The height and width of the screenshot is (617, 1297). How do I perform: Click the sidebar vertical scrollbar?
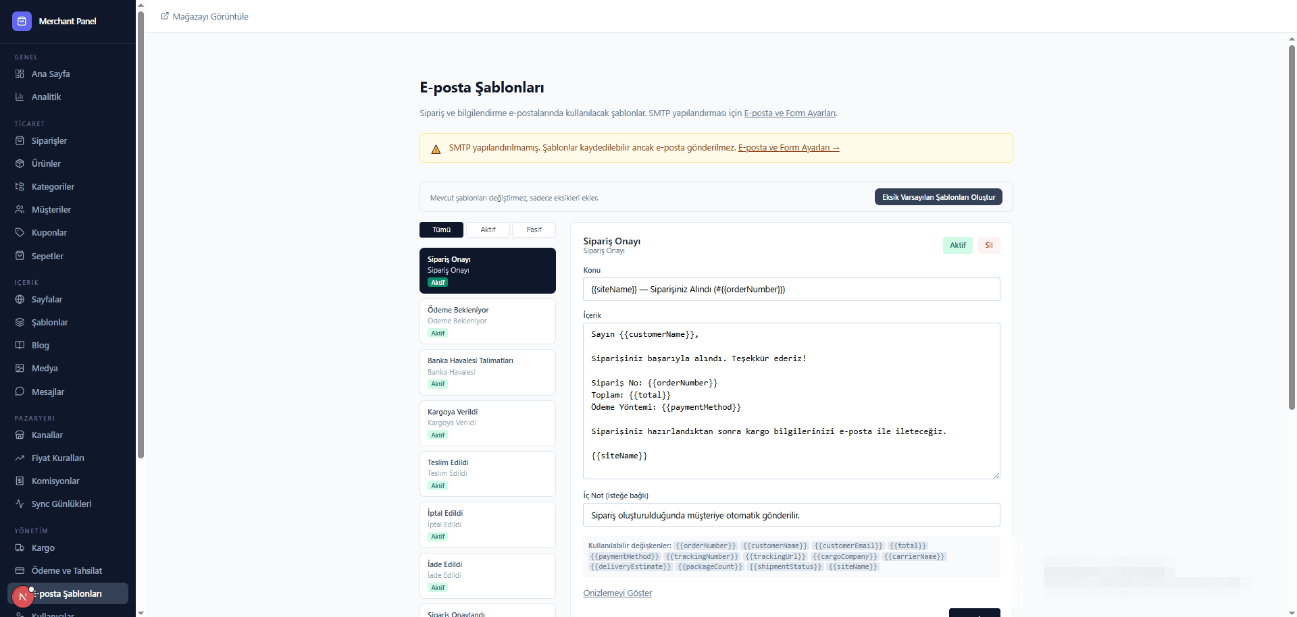(x=141, y=236)
